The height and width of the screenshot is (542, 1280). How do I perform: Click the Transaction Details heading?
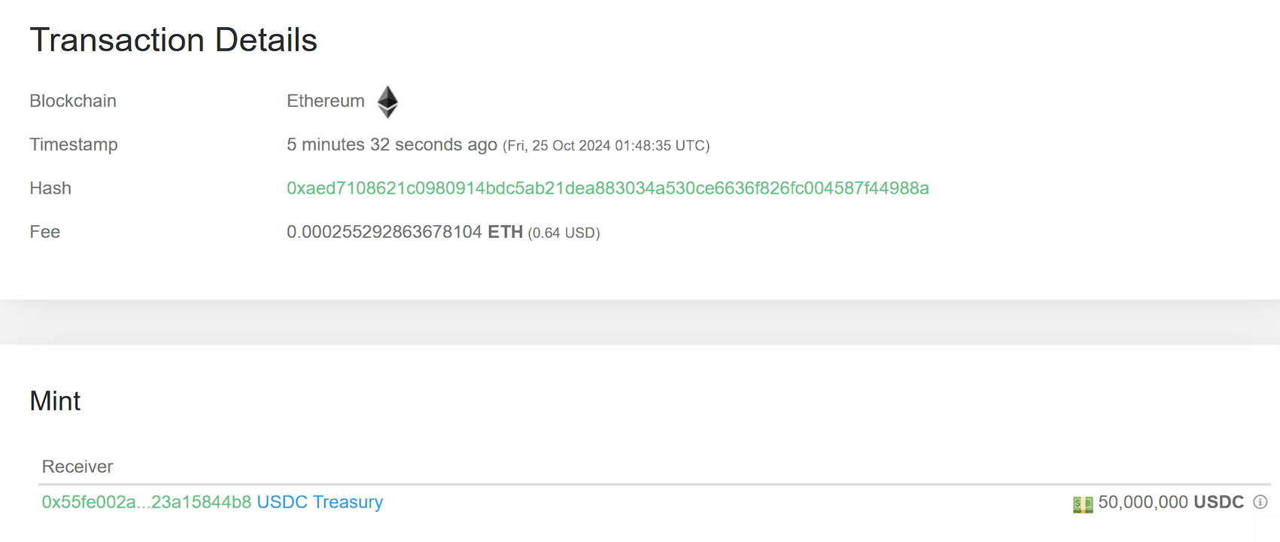pos(173,39)
